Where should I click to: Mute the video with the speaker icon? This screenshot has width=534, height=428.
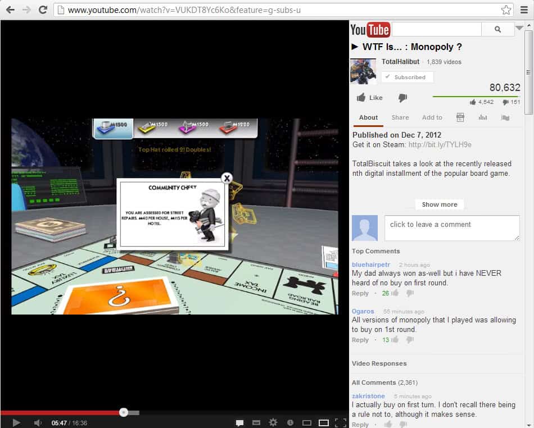[38, 422]
